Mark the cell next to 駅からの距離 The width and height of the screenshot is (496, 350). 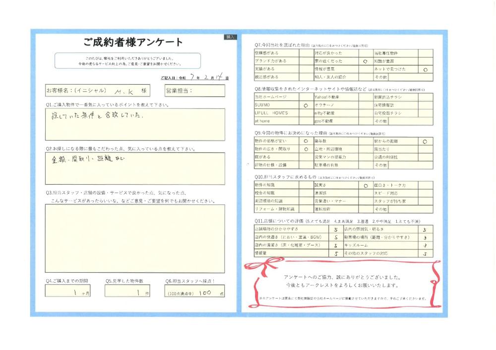426,142
